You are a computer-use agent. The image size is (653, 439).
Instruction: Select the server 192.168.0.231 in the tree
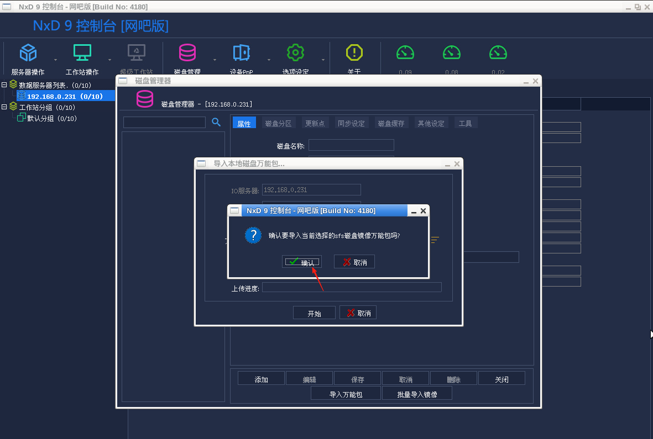57,96
